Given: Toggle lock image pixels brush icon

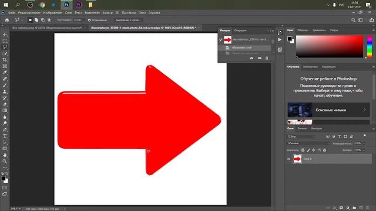Looking at the screenshot, I should (308, 150).
